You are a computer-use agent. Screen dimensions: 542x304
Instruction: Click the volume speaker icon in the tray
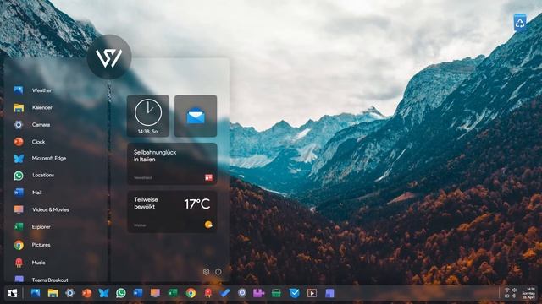pyautogui.click(x=514, y=290)
